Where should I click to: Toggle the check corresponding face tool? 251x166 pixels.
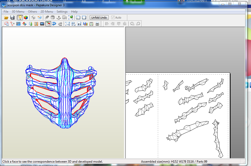point(48,24)
